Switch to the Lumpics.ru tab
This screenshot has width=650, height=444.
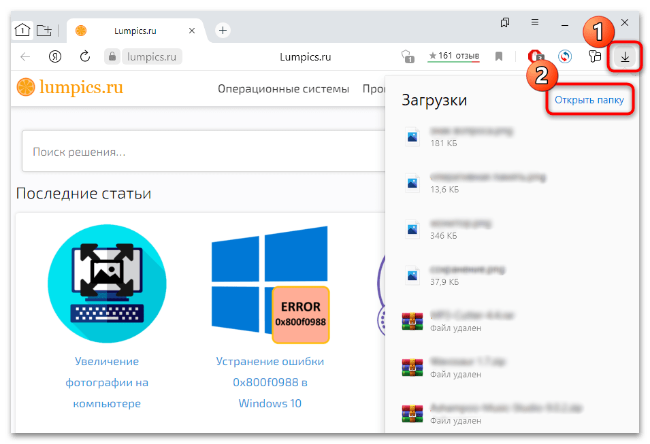pyautogui.click(x=136, y=31)
